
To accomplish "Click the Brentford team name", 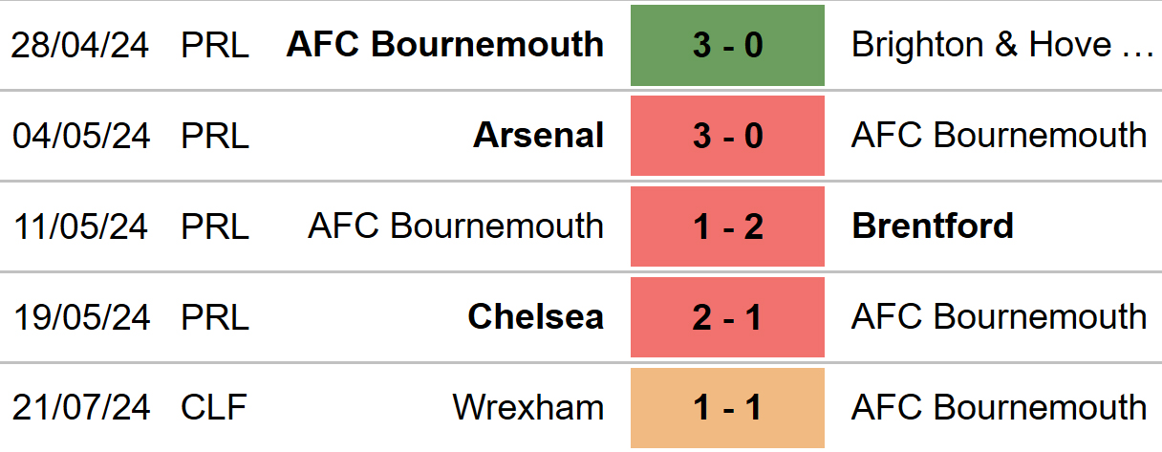I will point(932,226).
